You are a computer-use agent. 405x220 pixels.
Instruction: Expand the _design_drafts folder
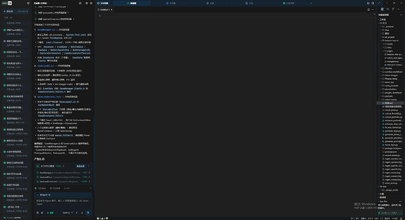(391, 190)
